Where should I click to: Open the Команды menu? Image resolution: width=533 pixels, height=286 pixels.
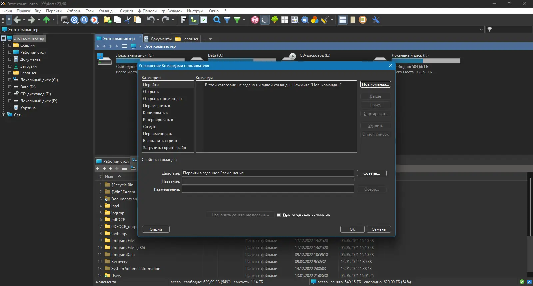pyautogui.click(x=107, y=11)
